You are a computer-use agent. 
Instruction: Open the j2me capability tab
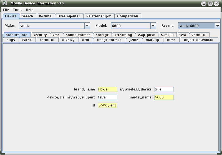[134, 40]
